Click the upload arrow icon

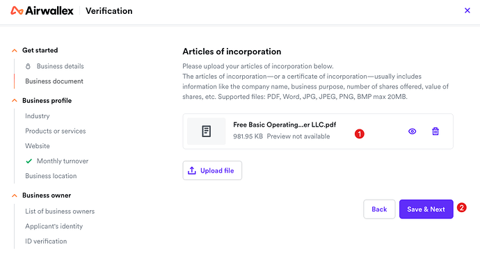pos(191,170)
